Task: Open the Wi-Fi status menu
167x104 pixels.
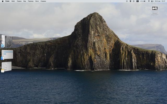Action: tap(149, 1)
